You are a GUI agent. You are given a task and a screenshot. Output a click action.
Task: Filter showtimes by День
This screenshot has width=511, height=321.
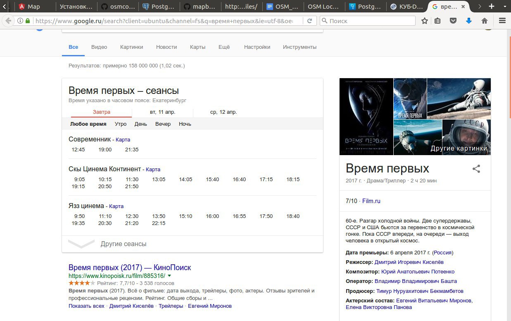tap(141, 124)
